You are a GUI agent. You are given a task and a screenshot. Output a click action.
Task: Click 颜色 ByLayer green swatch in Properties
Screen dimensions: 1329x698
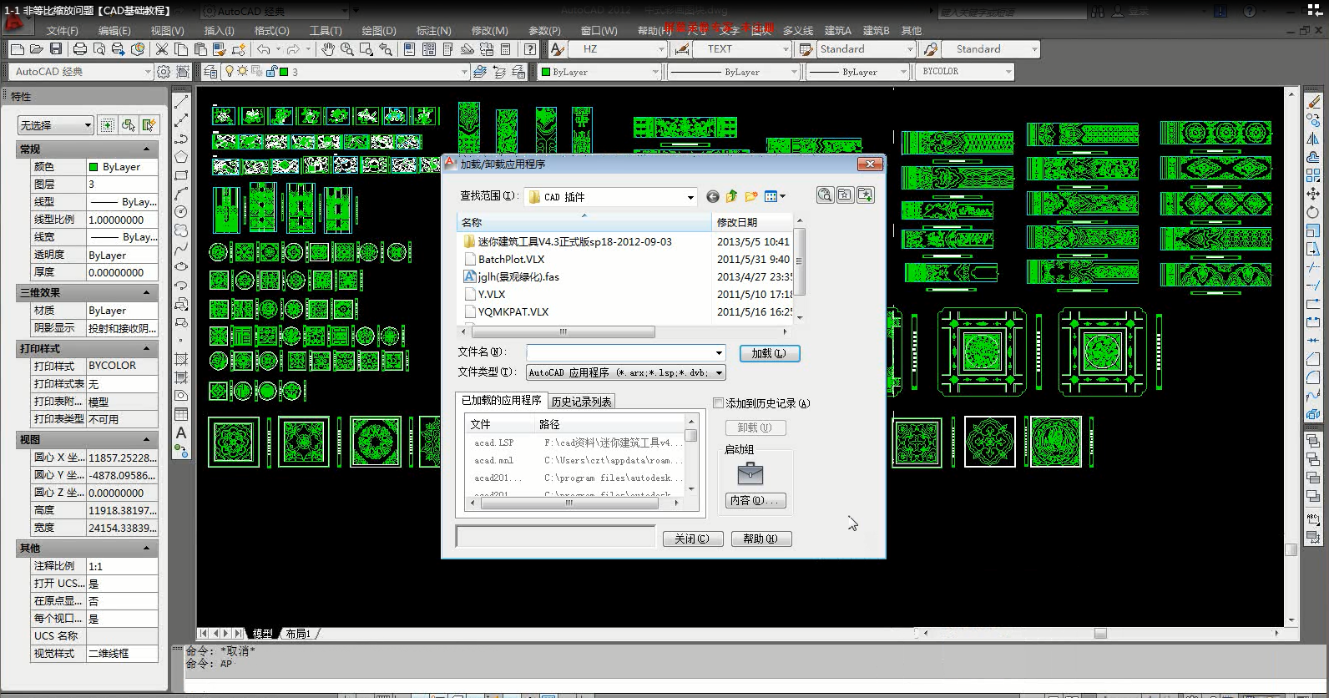[93, 167]
